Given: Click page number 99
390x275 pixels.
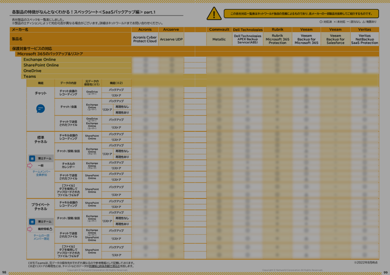Looking at the screenshot, I should 385,272.
